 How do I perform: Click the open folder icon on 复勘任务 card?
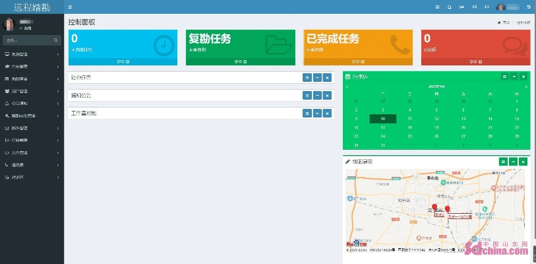coord(279,44)
